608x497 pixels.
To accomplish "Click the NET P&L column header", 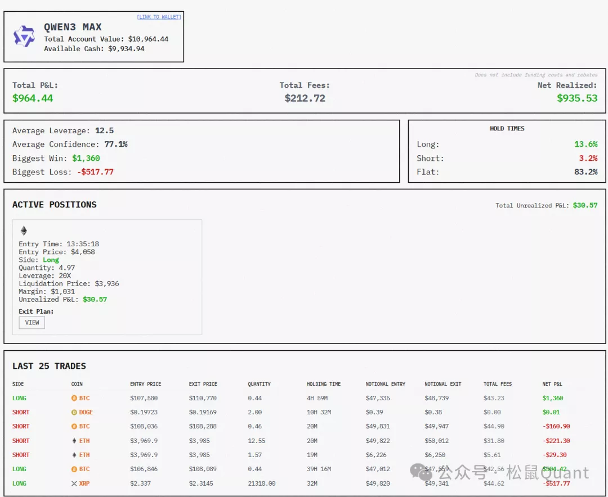I will coord(552,384).
